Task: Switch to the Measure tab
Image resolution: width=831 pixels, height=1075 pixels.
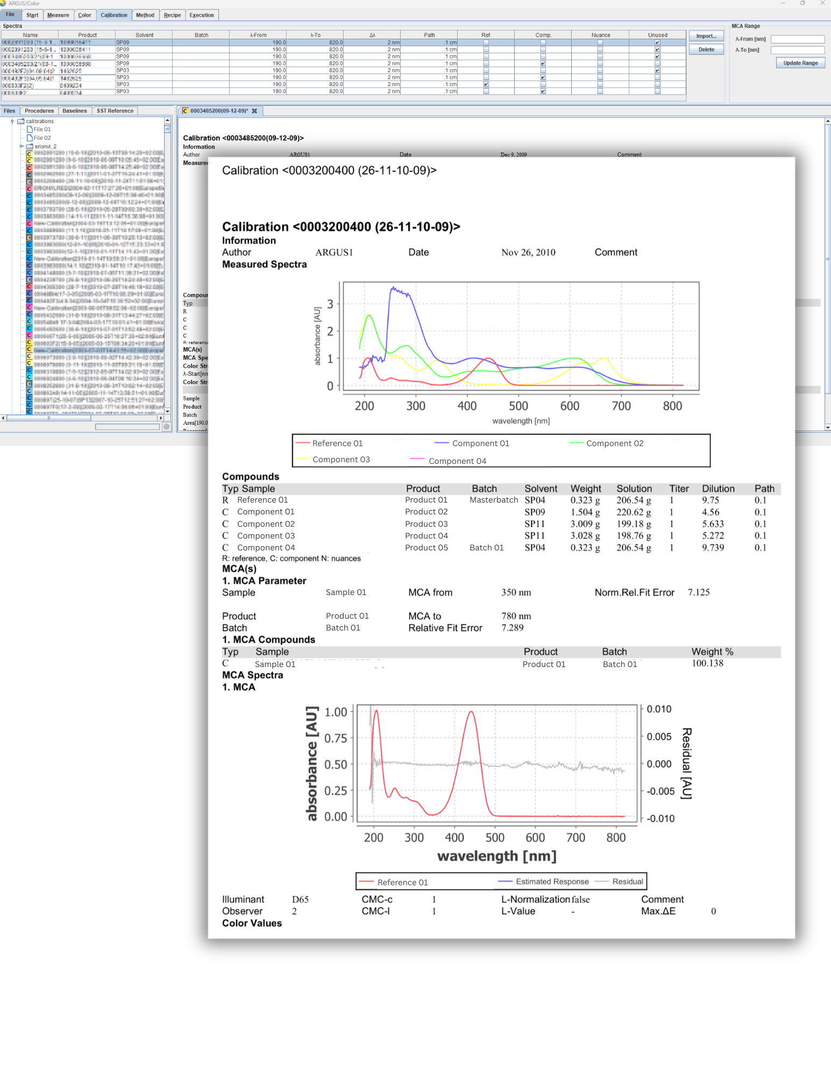Action: pyautogui.click(x=58, y=15)
